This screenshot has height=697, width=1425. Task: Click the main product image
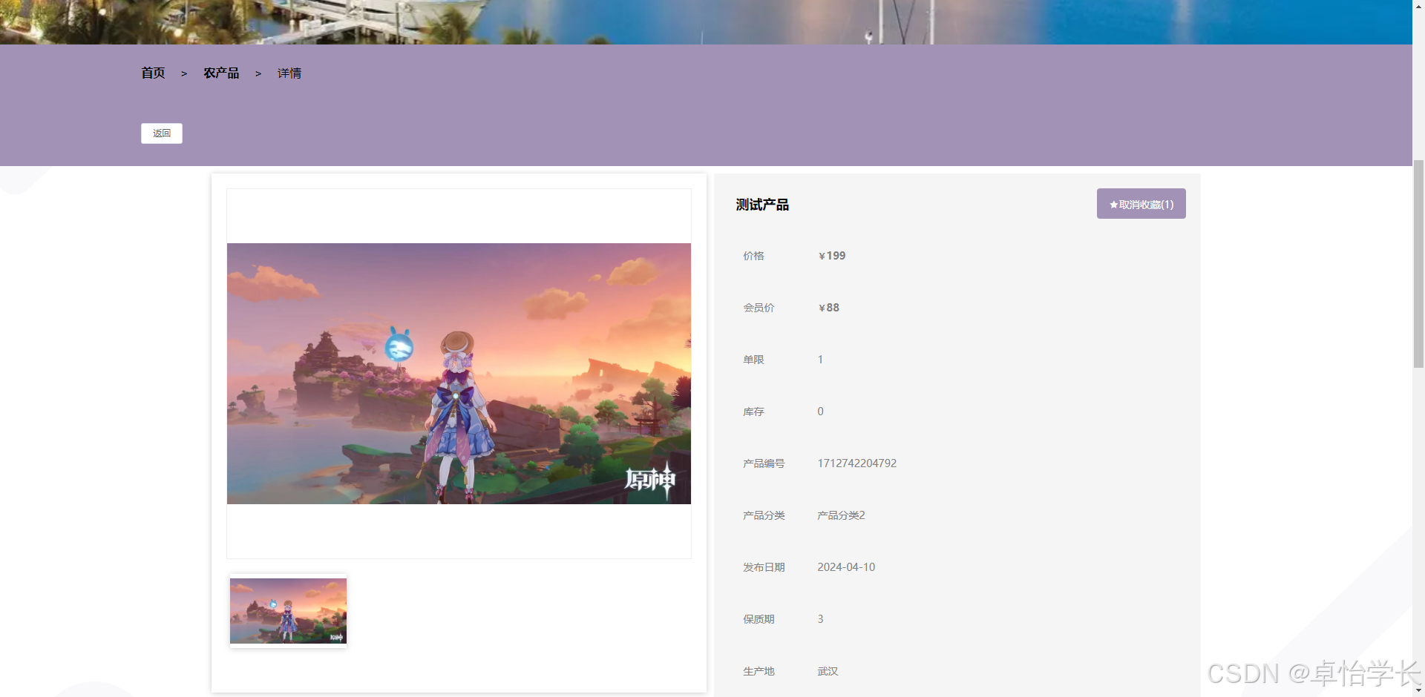(459, 374)
